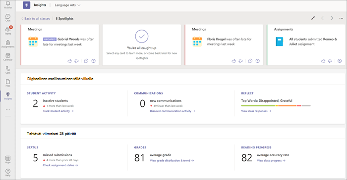Open more options ellipsis for spotlights

[341, 18]
